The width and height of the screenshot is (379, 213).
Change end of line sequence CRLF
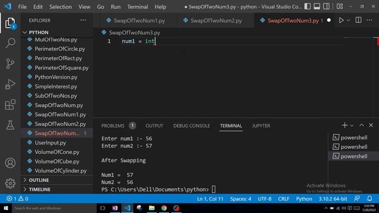click(x=284, y=199)
